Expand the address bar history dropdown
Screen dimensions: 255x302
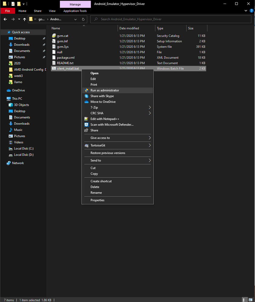point(75,19)
